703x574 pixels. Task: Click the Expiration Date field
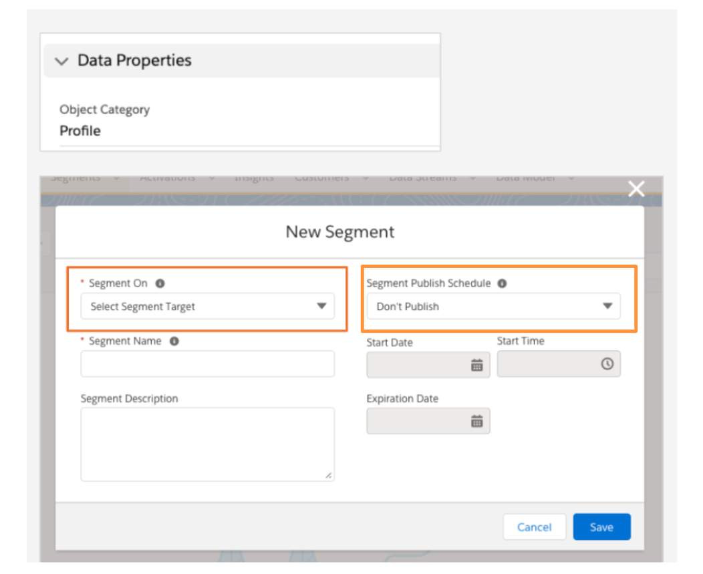[428, 421]
